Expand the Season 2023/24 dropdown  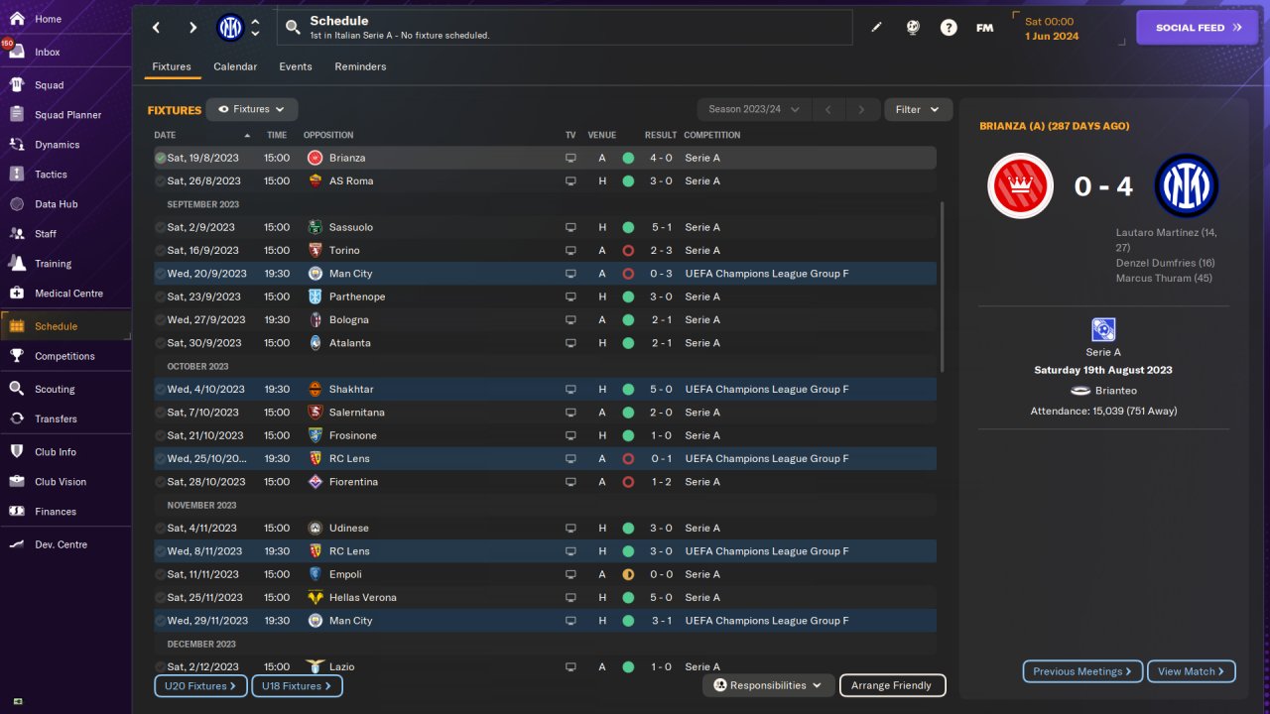754,109
